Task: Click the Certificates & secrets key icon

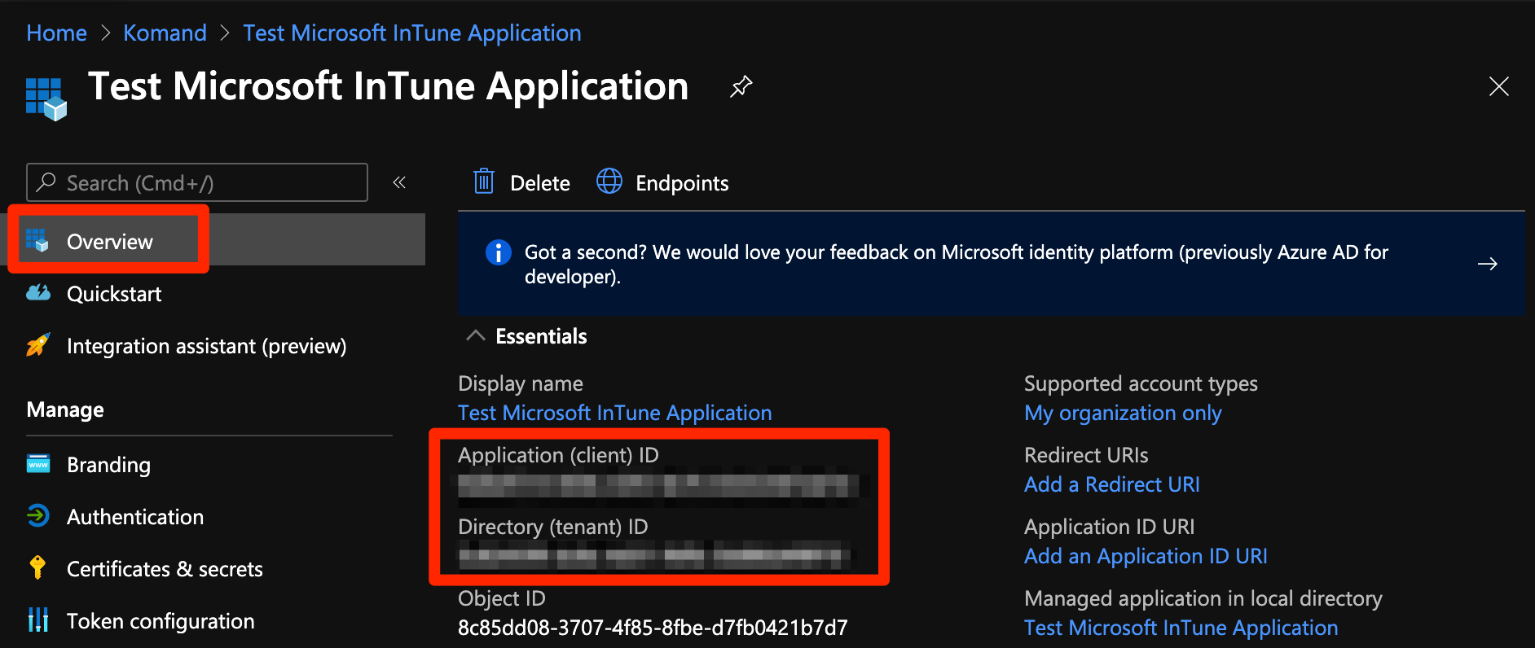Action: click(37, 567)
